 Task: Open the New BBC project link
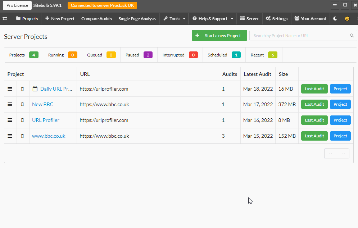click(x=43, y=104)
